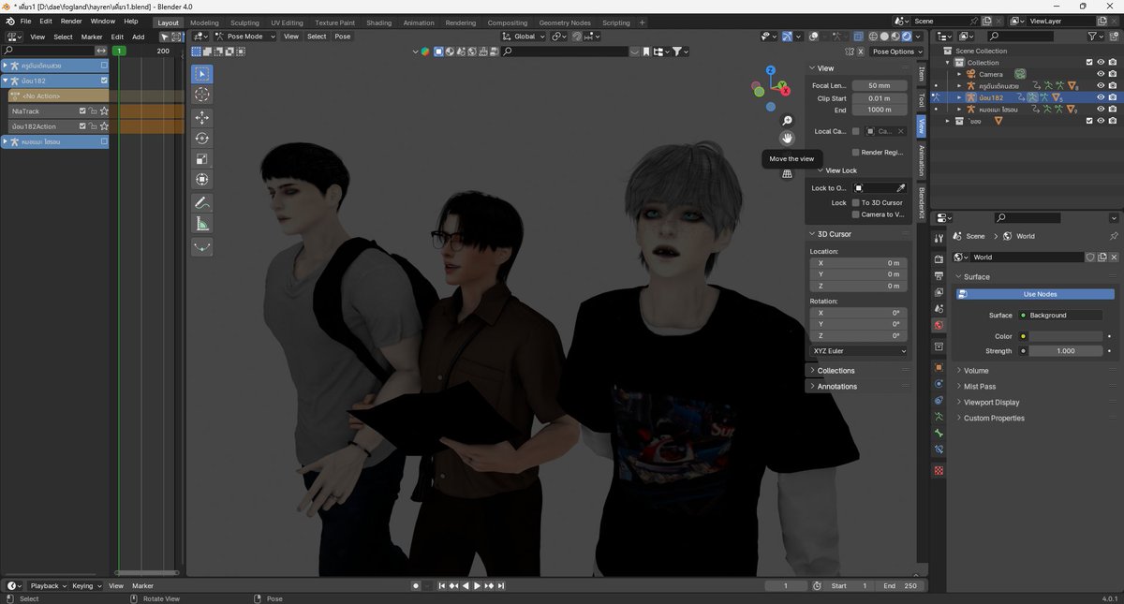Viewport: 1124px width, 604px height.
Task: Open the Pose Options dropdown
Action: (897, 52)
